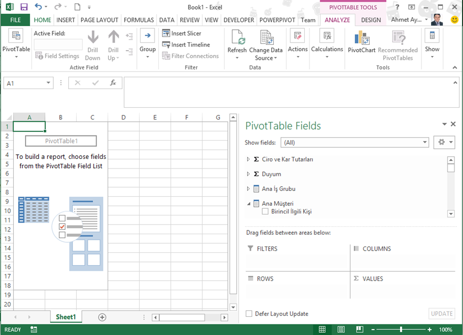Viewport: 463px width, 335px height.
Task: Select column D header
Action: pyautogui.click(x=124, y=117)
